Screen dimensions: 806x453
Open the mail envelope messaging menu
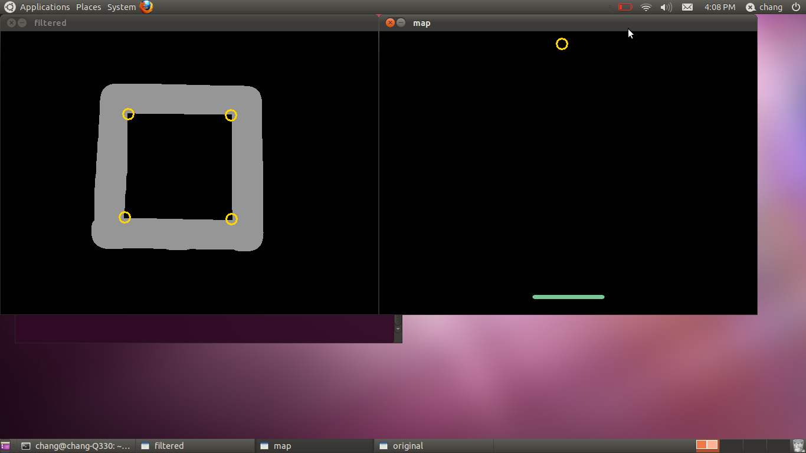click(x=687, y=7)
